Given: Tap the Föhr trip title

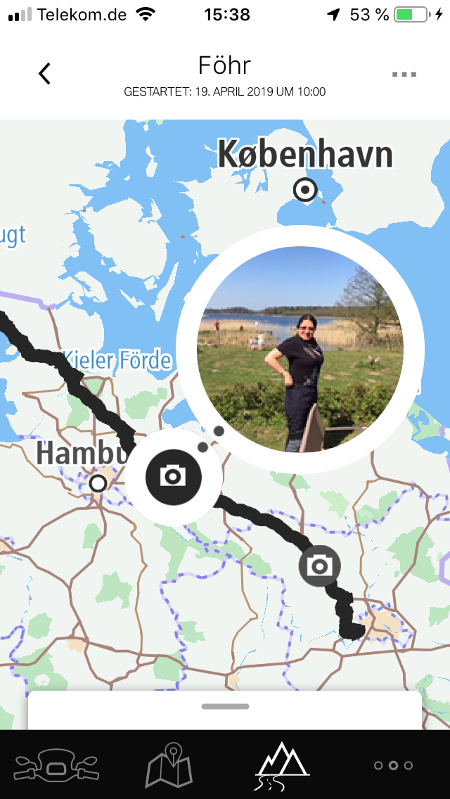Looking at the screenshot, I should [225, 65].
